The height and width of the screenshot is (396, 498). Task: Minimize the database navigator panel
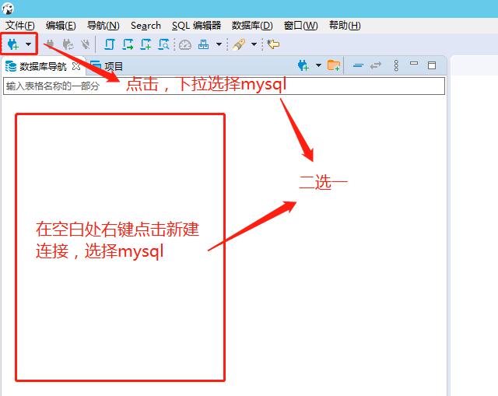point(414,63)
